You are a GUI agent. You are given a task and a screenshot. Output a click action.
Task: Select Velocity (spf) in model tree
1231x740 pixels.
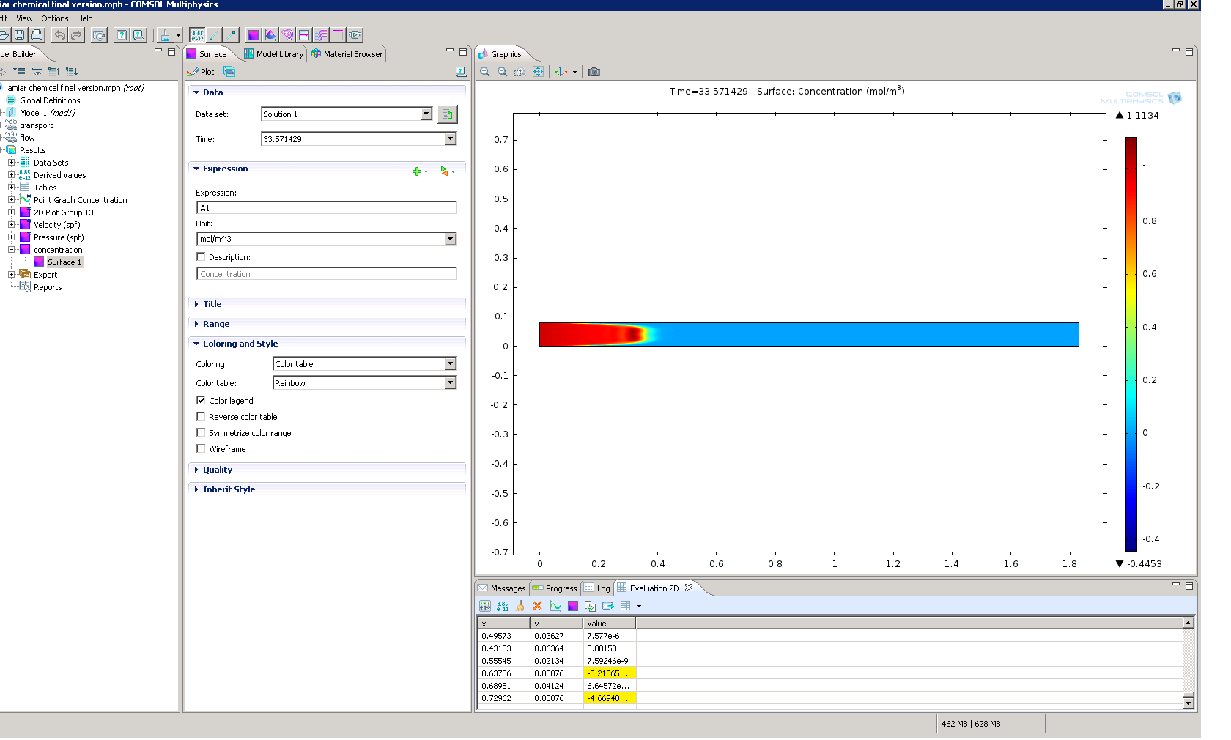(x=56, y=225)
